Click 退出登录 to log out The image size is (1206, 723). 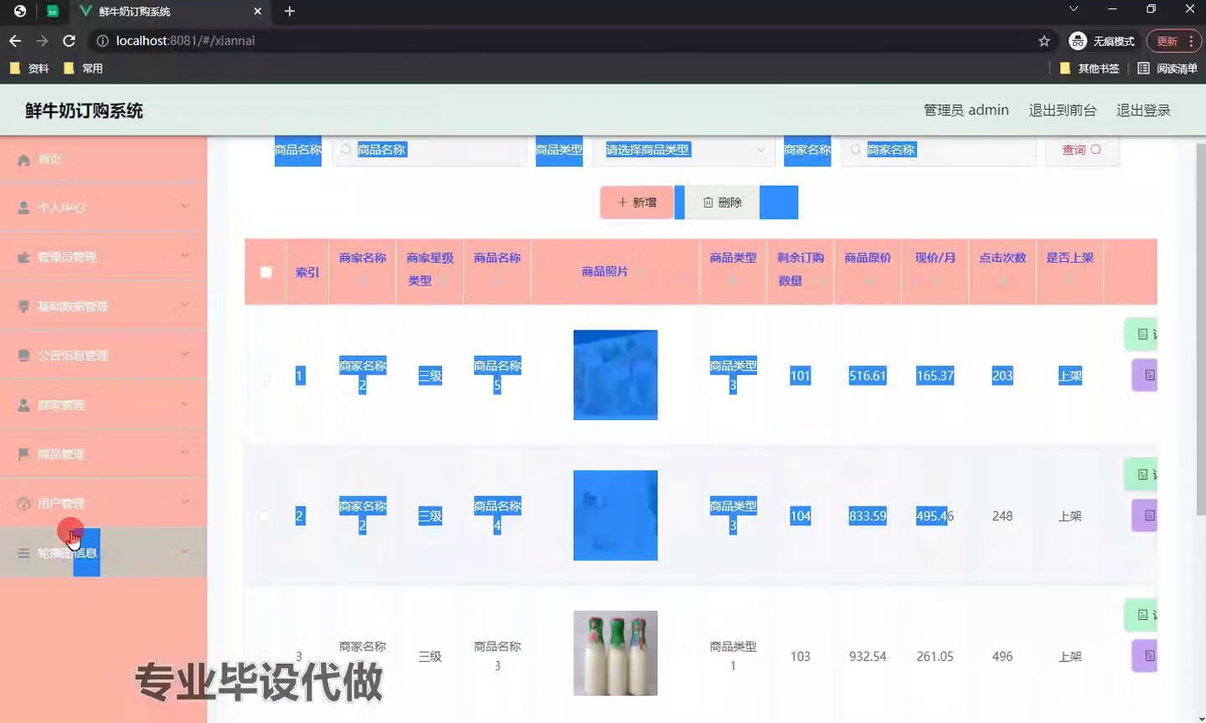1143,110
